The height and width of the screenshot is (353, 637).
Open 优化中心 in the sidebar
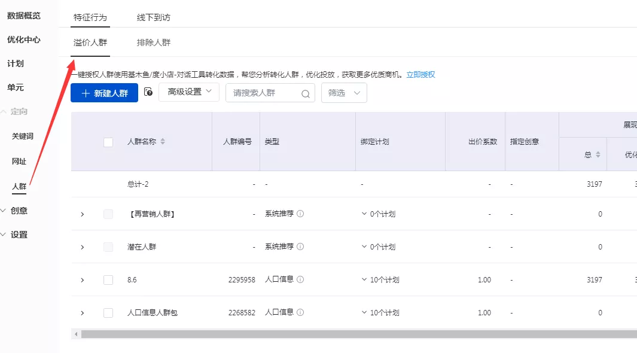click(23, 39)
